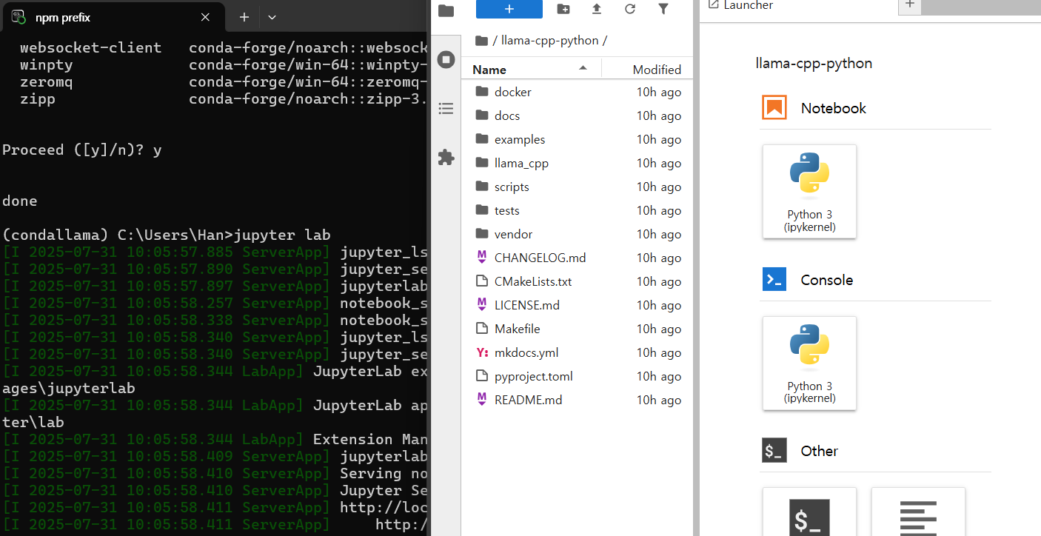The width and height of the screenshot is (1041, 536).
Task: Open the File Browser sidebar folder icon
Action: pos(446,10)
